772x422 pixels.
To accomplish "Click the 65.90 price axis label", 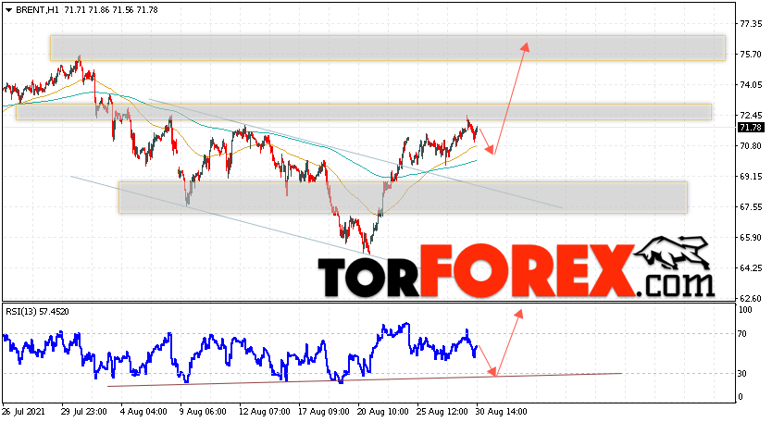I will 752,237.
